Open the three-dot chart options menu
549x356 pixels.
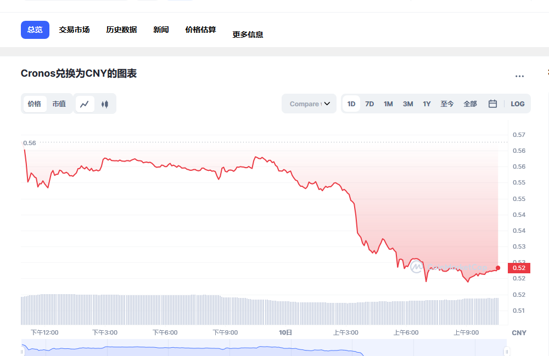coord(519,76)
